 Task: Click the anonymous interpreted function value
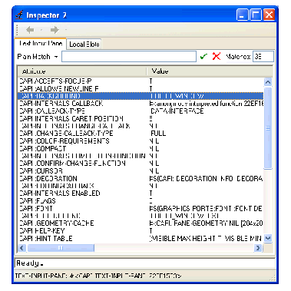207,104
